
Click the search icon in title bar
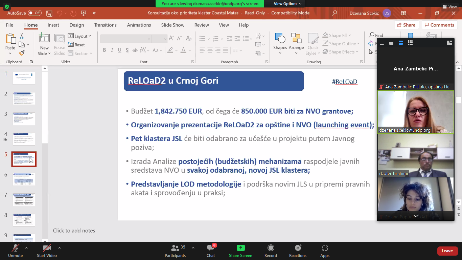[x=334, y=13]
